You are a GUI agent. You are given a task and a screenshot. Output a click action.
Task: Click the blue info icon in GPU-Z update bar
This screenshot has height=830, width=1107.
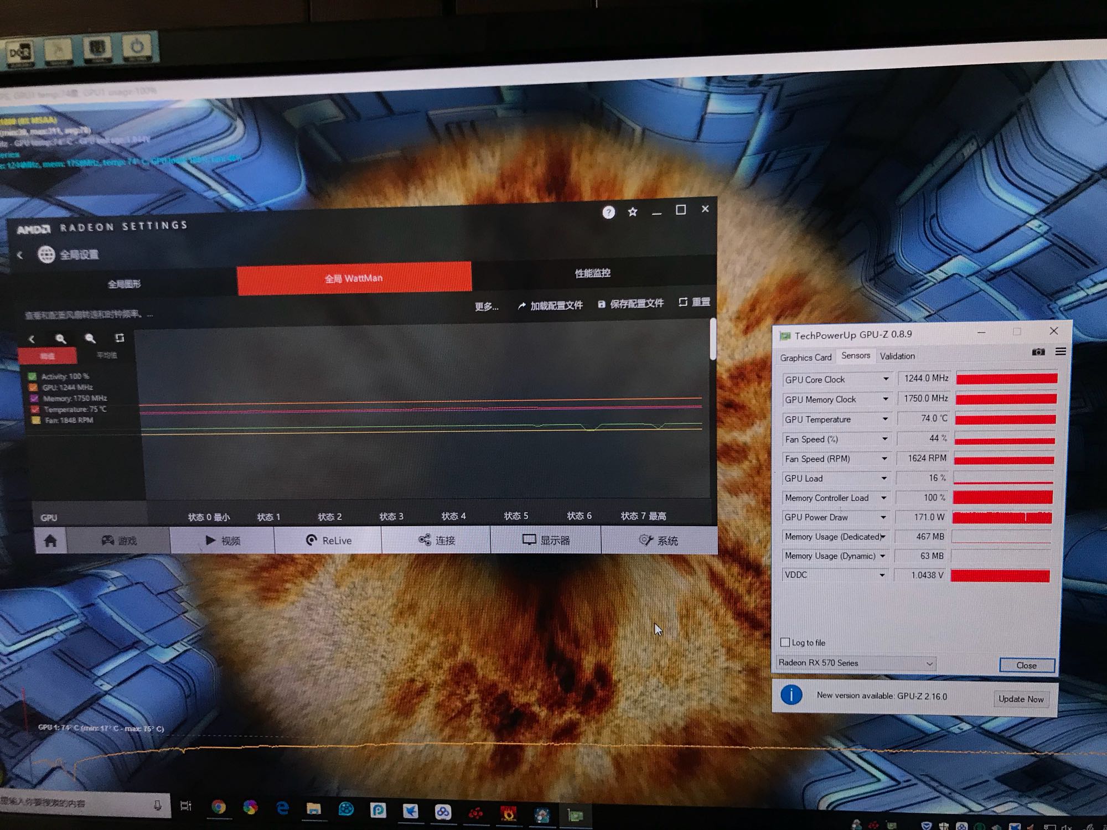tap(792, 695)
